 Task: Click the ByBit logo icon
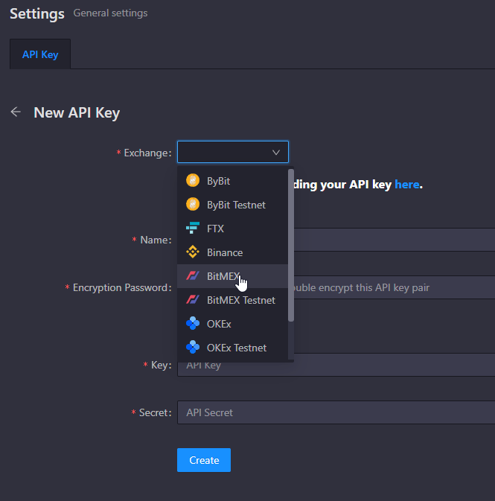tap(193, 181)
